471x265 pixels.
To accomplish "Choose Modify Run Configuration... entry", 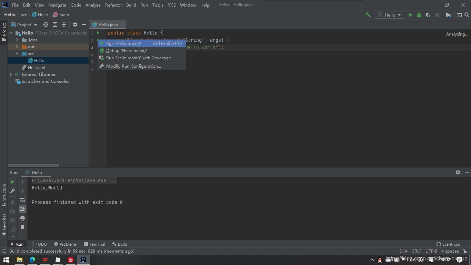I will [x=142, y=66].
